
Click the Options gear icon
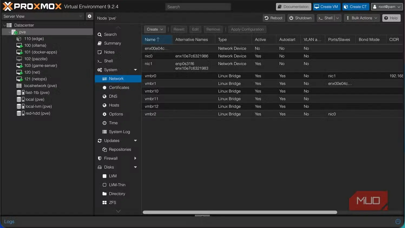[104, 114]
